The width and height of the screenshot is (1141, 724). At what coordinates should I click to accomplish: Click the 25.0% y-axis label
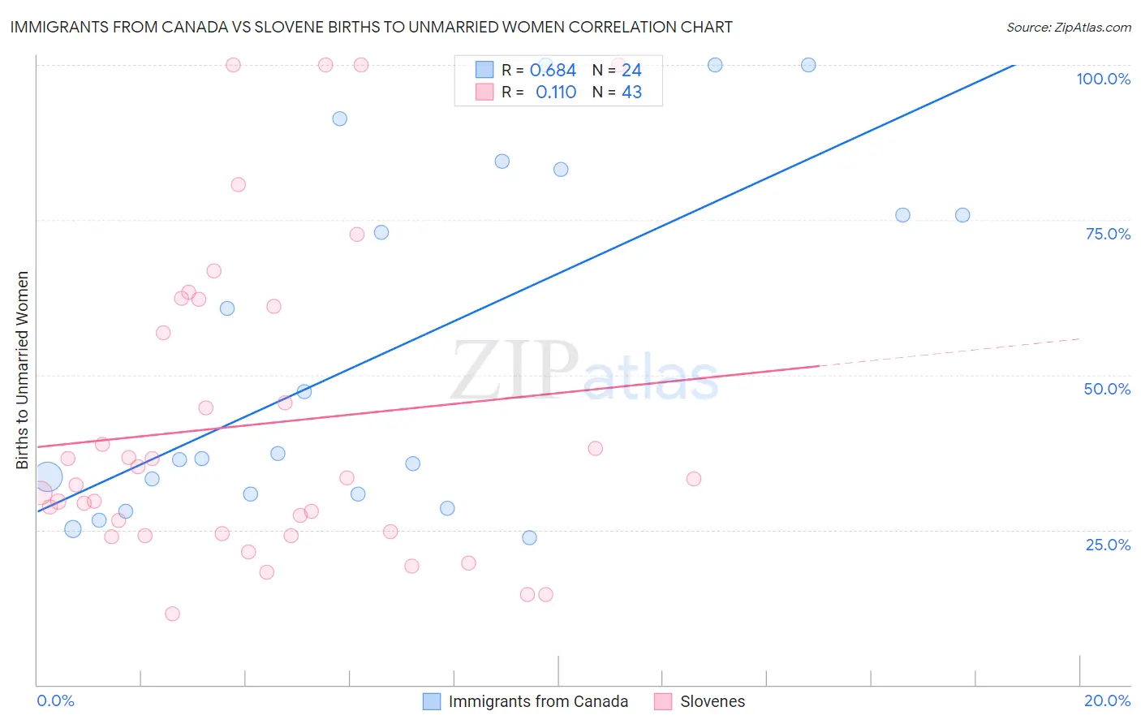tap(1108, 545)
